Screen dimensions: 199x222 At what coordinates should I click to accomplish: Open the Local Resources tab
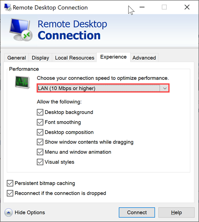pyautogui.click(x=74, y=58)
